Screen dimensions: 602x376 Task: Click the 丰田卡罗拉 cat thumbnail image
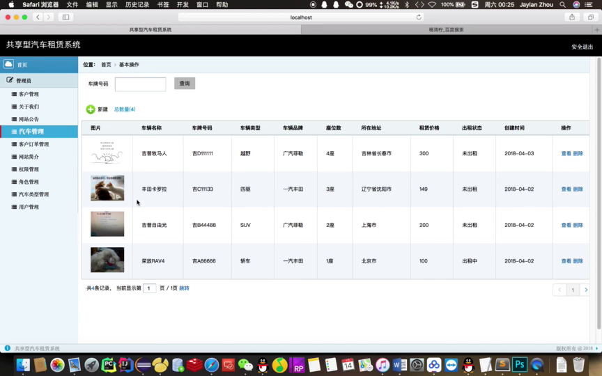click(x=107, y=188)
